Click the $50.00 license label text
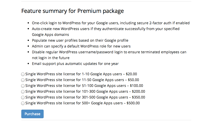Viewport: 208px width, 122px height. pyautogui.click(x=82, y=80)
